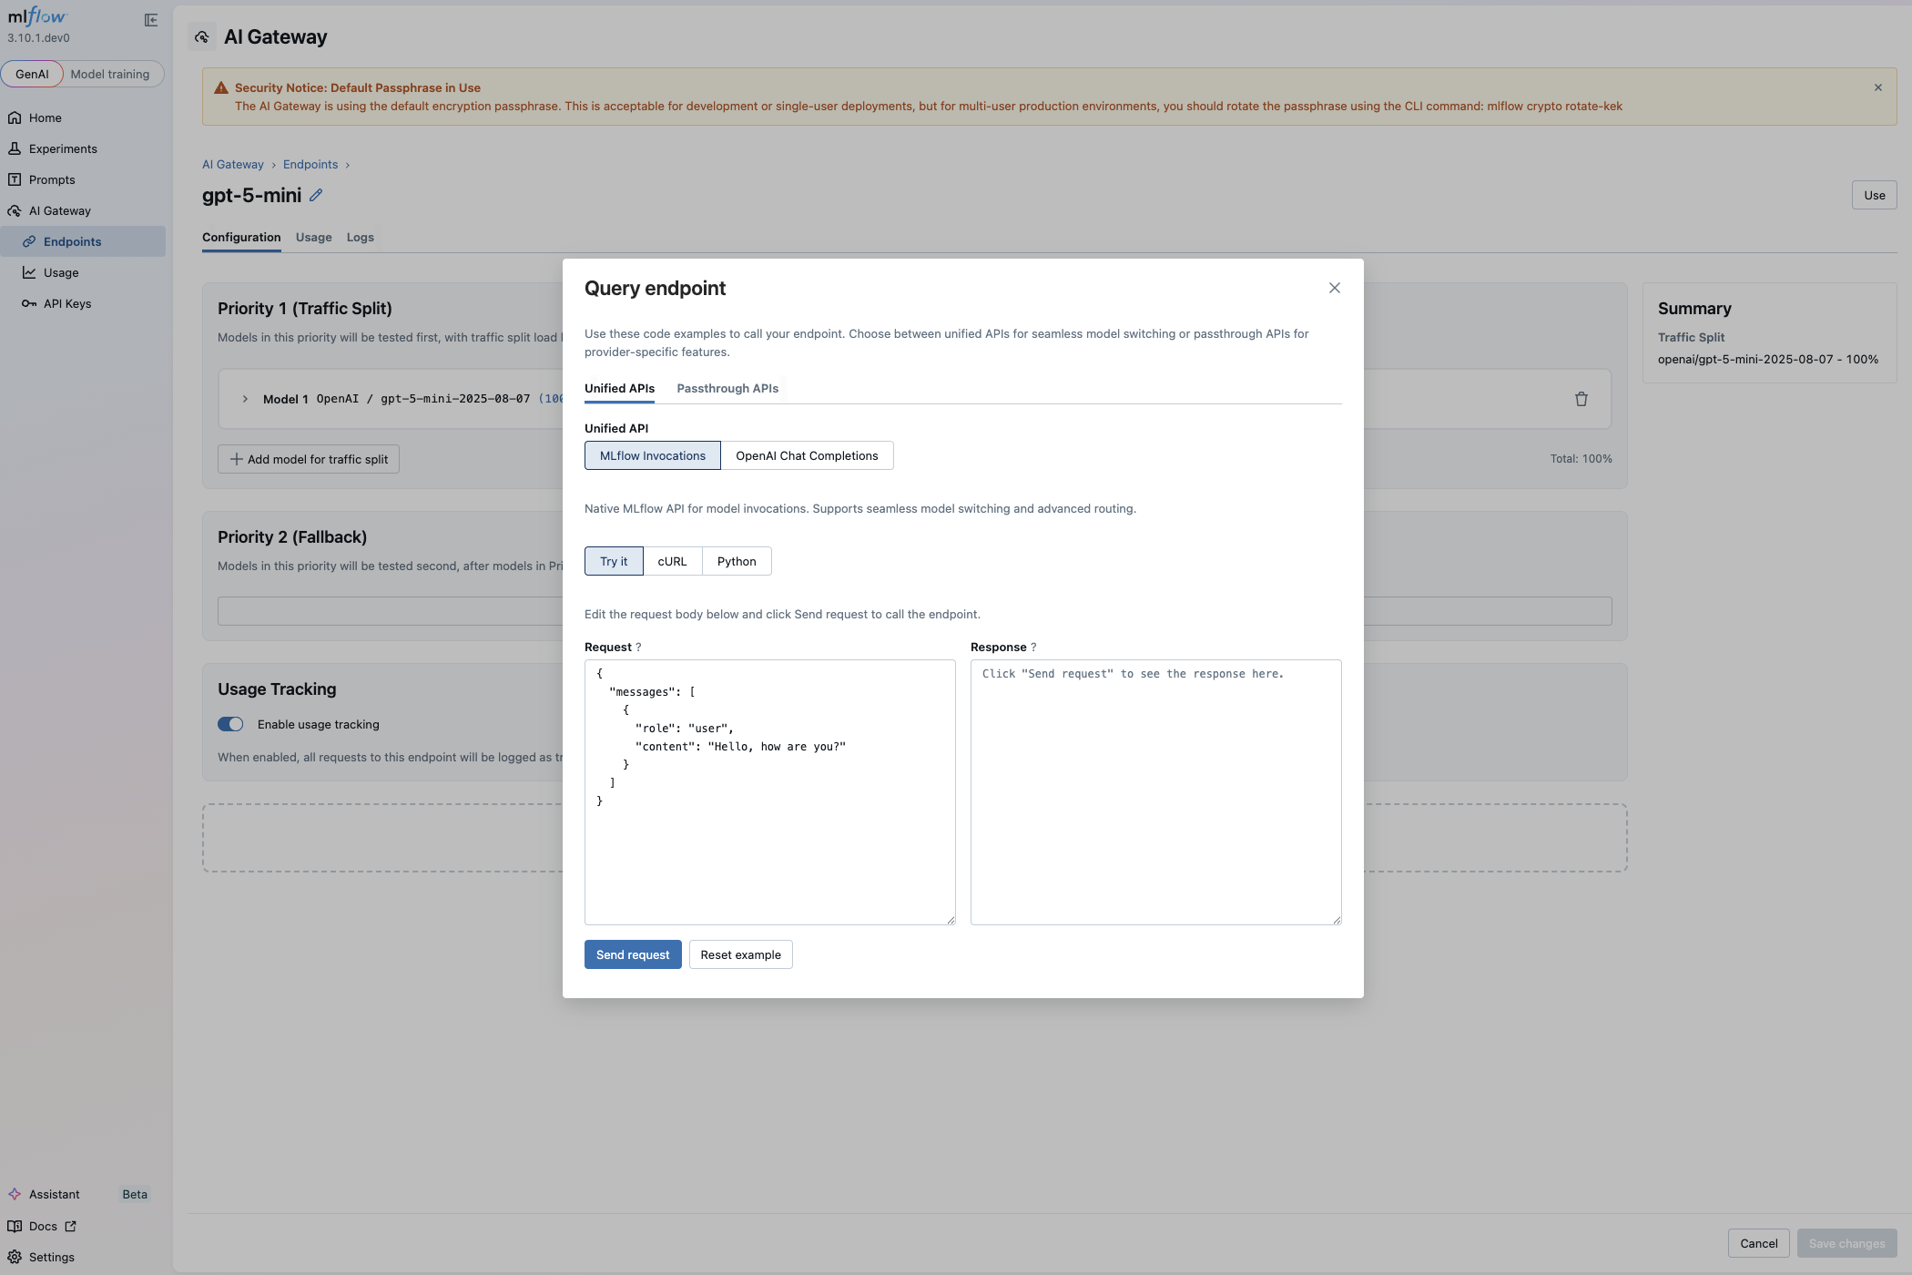Switch to the Logs tab

(360, 237)
